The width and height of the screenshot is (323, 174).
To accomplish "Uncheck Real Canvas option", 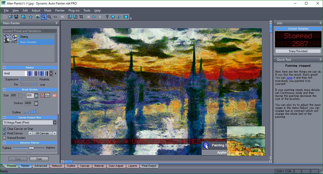I will coord(4,133).
